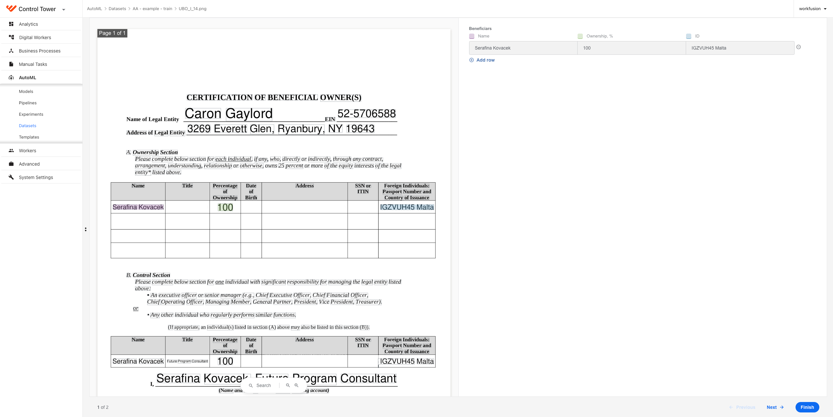Click the Previous button
The height and width of the screenshot is (417, 833).
coord(742,407)
